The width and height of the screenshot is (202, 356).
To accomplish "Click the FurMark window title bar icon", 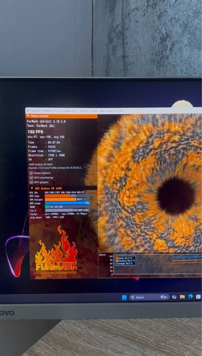I will coord(28,110).
